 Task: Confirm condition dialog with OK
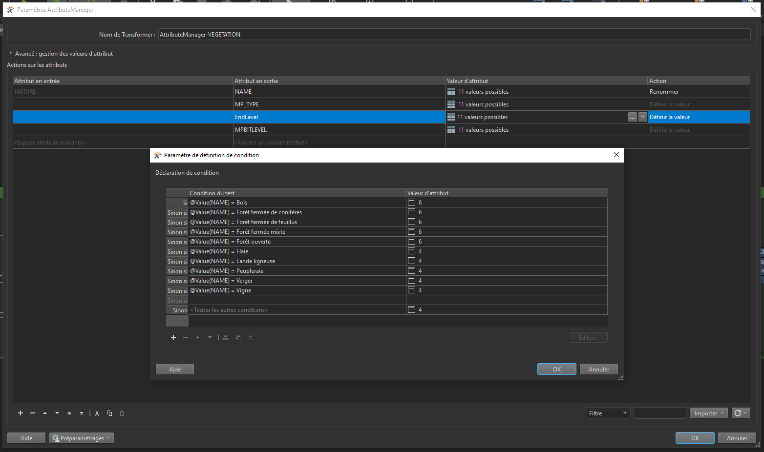click(x=557, y=369)
